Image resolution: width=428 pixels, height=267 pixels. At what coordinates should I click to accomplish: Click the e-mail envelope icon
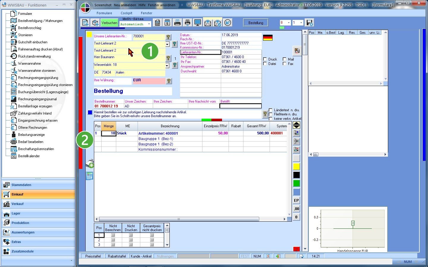(x=207, y=23)
